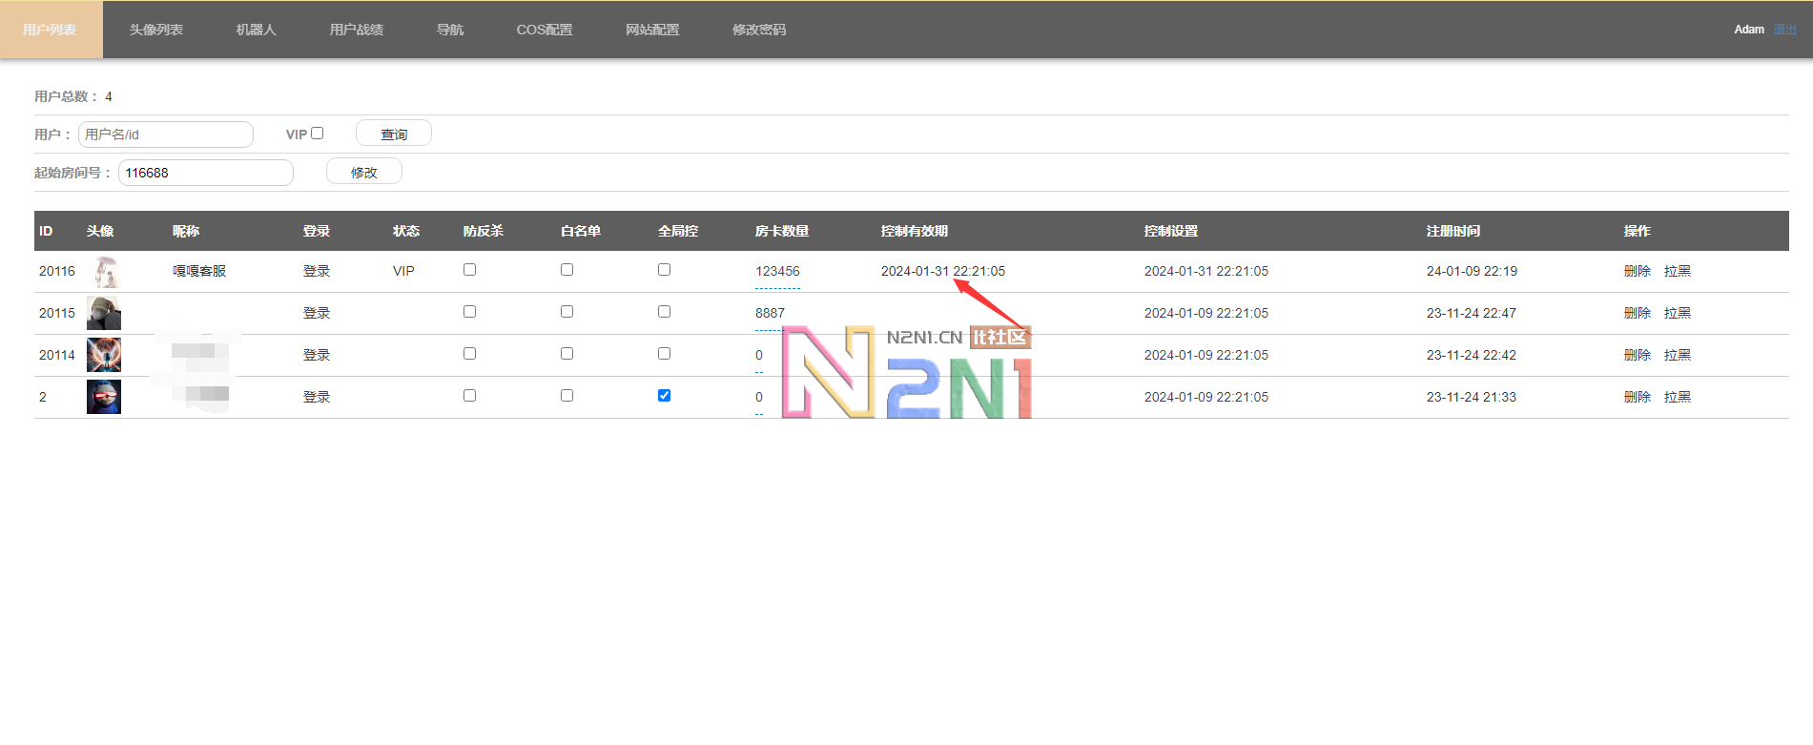This screenshot has height=745, width=1813.
Task: Click avatar thumbnail of user 20115
Action: coord(104,313)
